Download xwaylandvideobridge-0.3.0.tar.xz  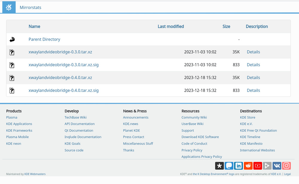pyautogui.click(x=60, y=52)
